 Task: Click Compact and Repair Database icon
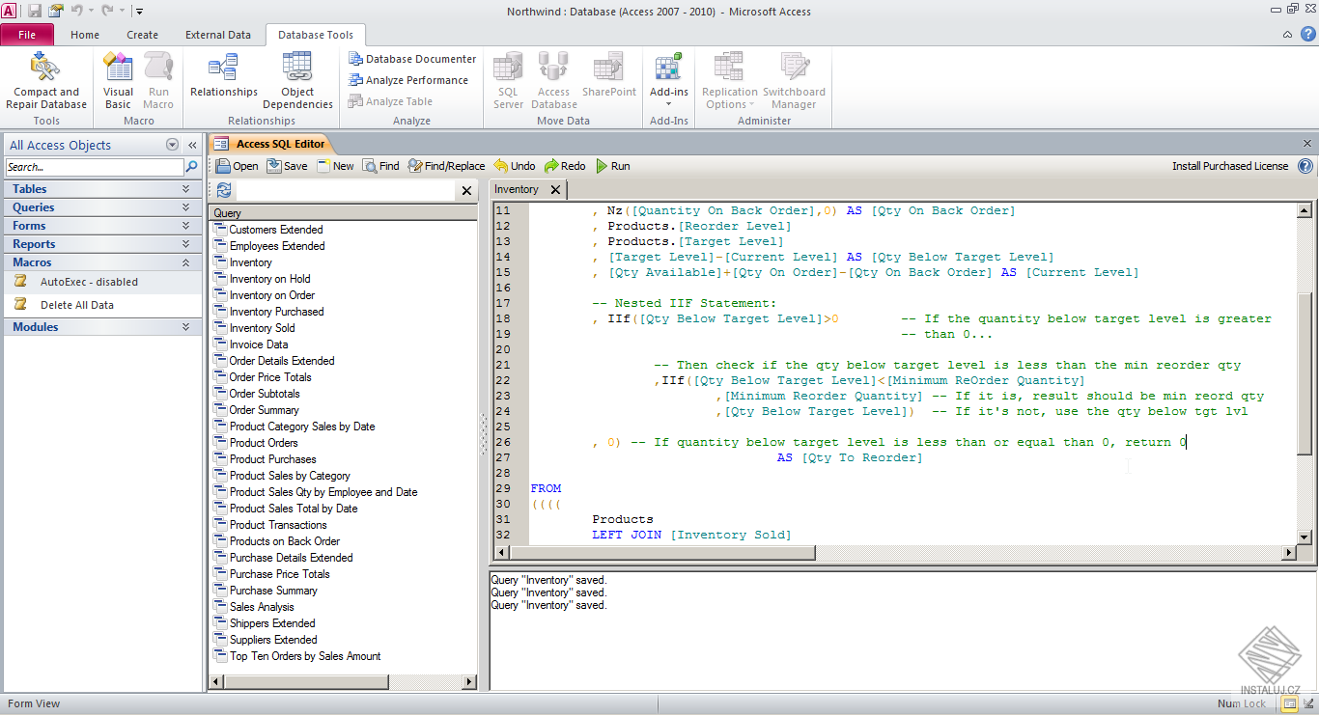(45, 81)
